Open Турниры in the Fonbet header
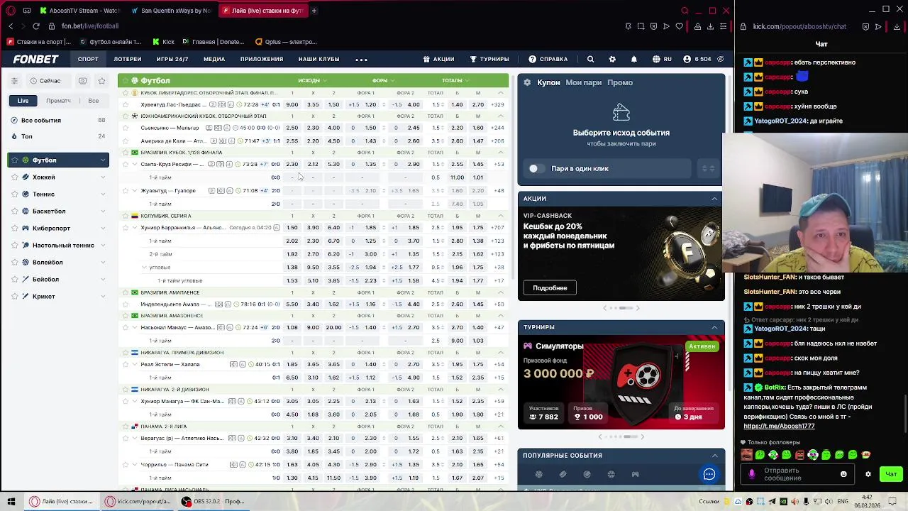 (489, 59)
